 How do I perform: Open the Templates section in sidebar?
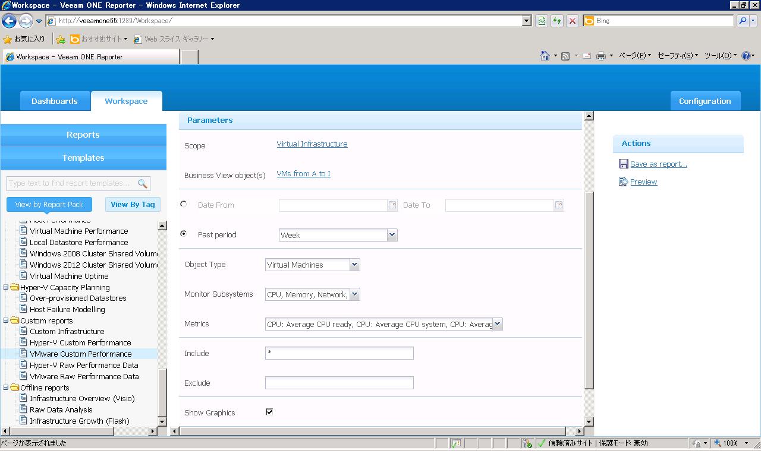click(83, 158)
